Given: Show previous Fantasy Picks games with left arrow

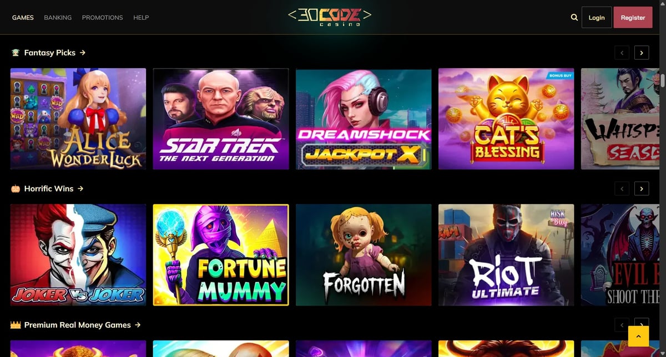Looking at the screenshot, I should [x=622, y=53].
